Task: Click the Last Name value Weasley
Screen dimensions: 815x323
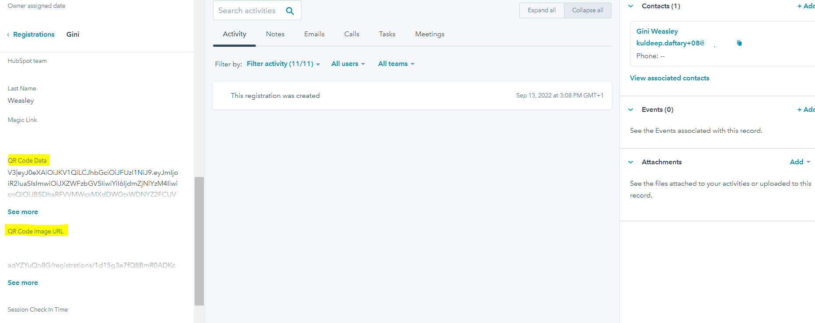Action: click(x=21, y=101)
